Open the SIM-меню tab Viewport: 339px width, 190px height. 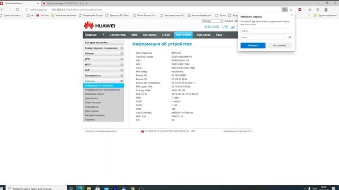pos(203,35)
